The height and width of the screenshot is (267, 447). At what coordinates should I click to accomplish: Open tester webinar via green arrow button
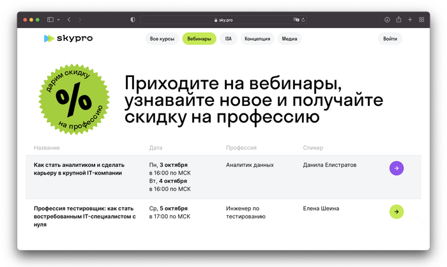click(397, 212)
